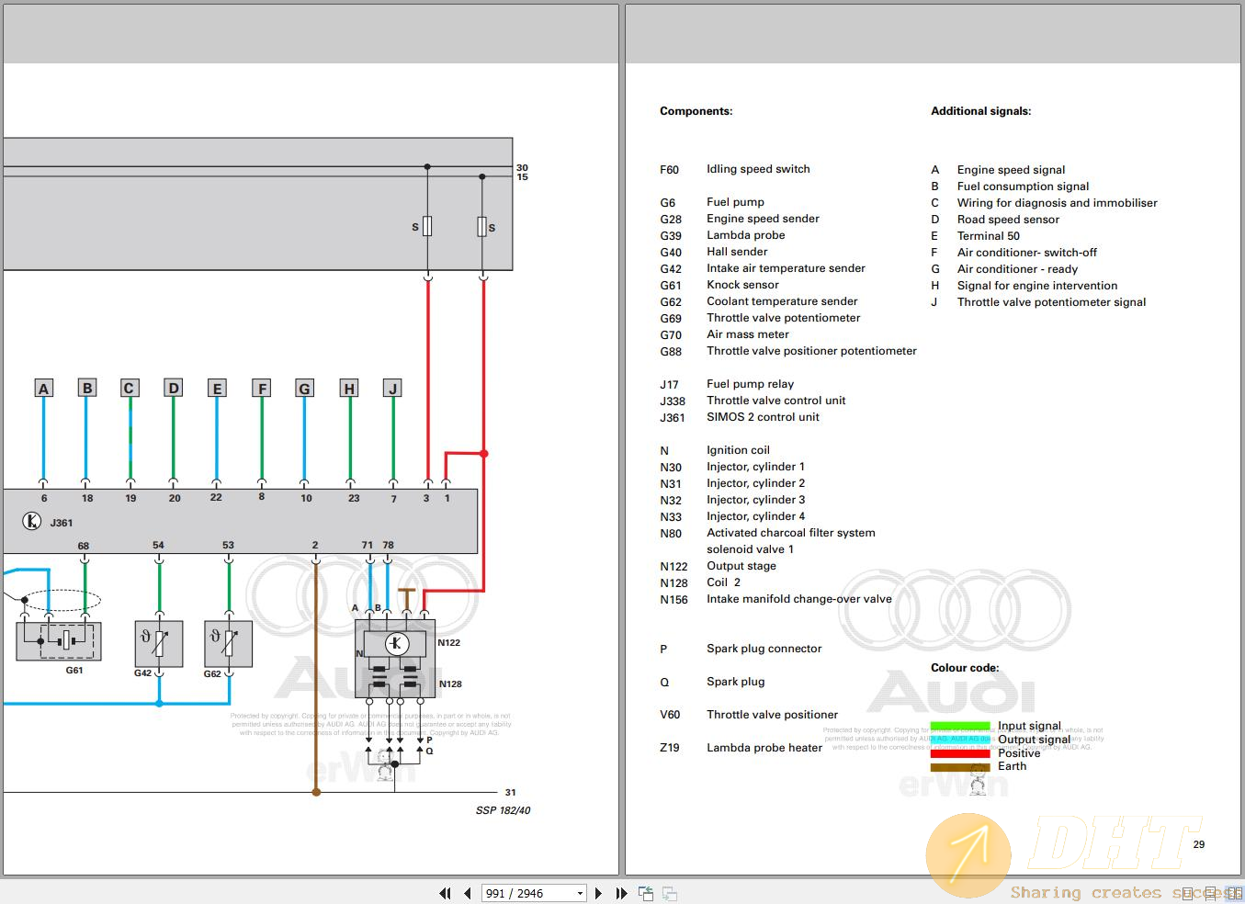Switch to two-page side-by-side view
This screenshot has height=904, width=1245.
1234,893
